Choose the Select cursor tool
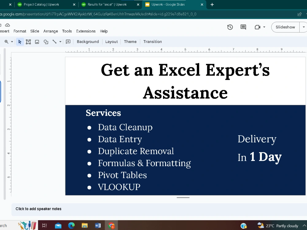The image size is (307, 230). click(x=20, y=42)
